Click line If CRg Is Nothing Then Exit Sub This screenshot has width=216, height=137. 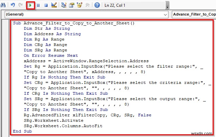click(66, 93)
